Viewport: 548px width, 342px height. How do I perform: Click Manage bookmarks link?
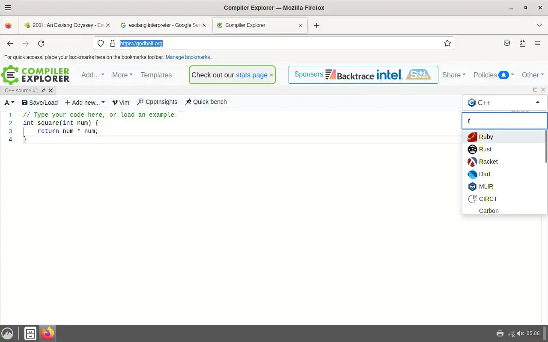[189, 57]
